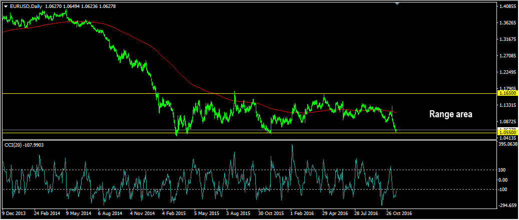
Task: Click 1.13315 on the price scale
Action: pos(508,105)
